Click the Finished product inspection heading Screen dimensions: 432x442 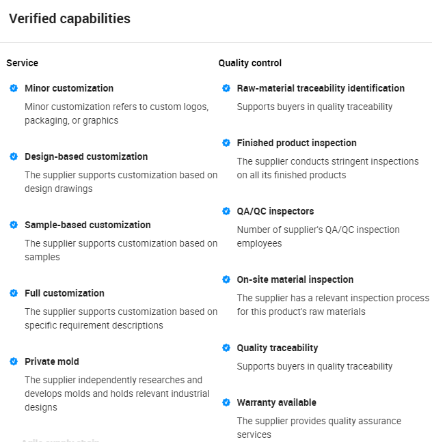pos(297,143)
